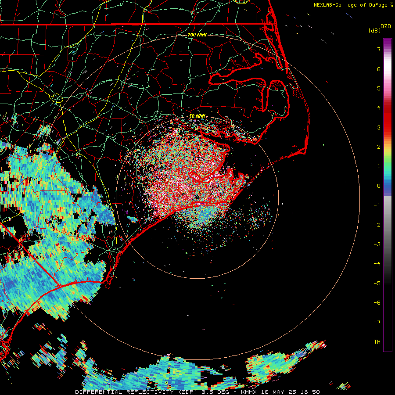Click the 50 NMI range ring label
Screen dimensions: 395x395
197,116
